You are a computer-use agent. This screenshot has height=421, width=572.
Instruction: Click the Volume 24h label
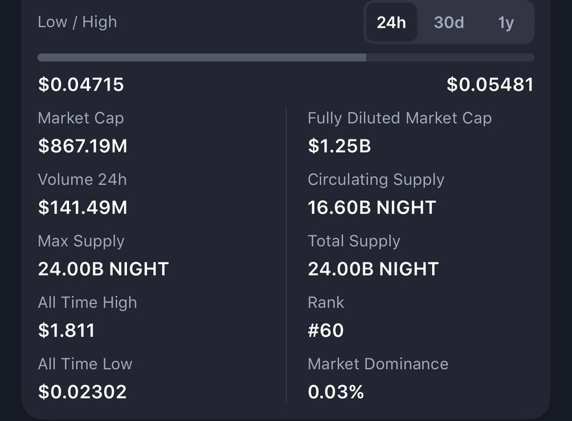[x=82, y=179]
